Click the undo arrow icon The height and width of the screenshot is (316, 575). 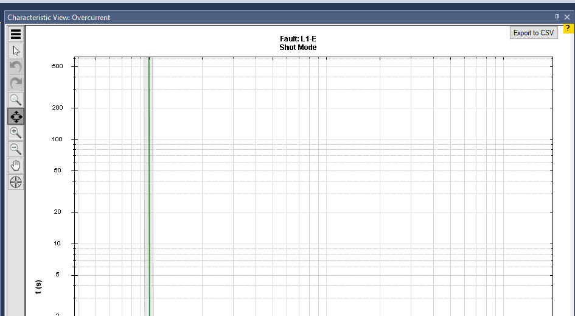[16, 67]
